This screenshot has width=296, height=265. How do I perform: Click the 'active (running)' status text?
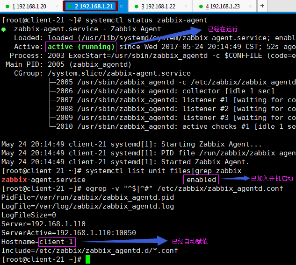click(81, 47)
